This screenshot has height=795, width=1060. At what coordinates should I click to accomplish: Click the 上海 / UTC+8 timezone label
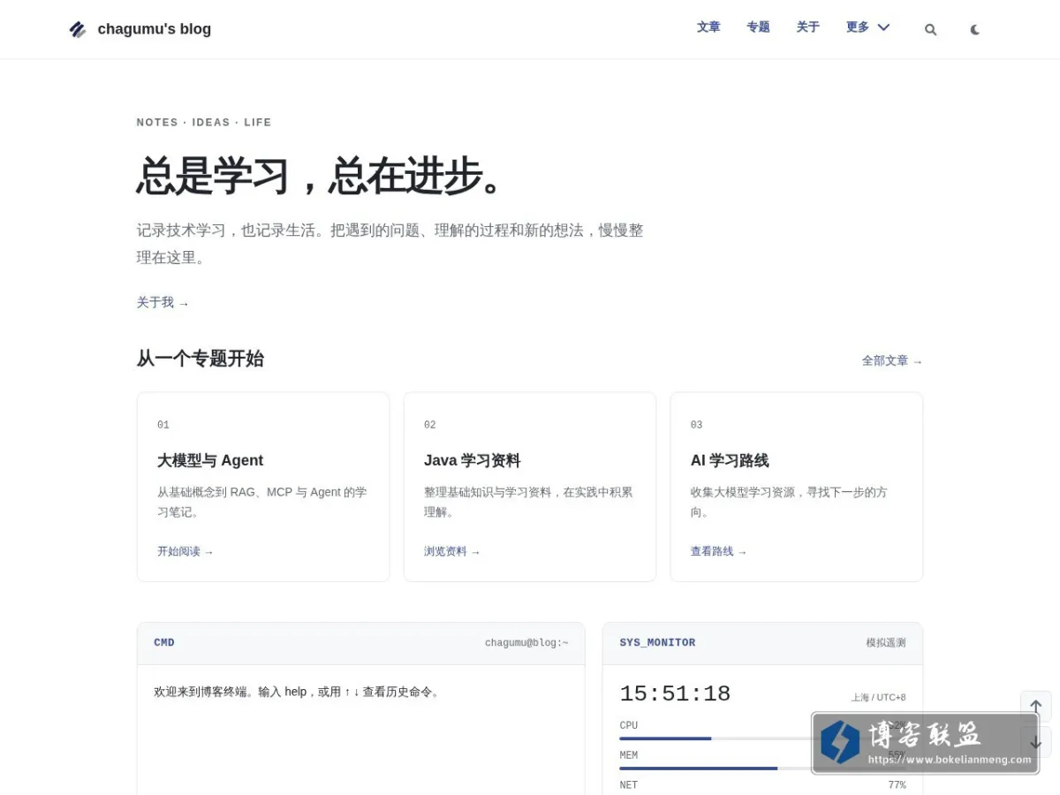point(878,698)
